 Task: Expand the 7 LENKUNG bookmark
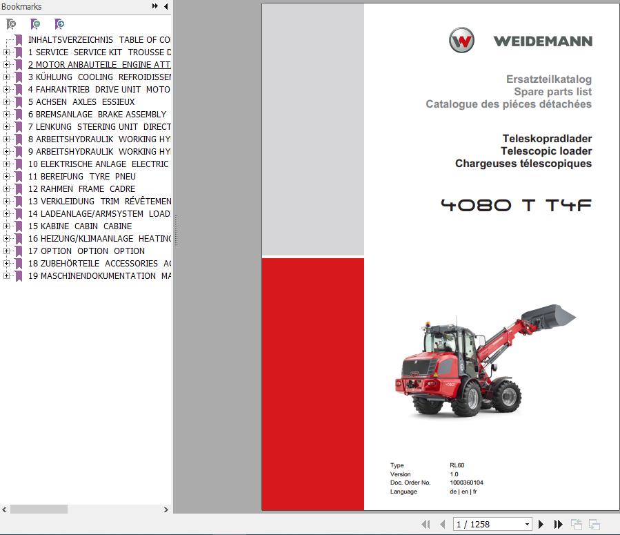pos(6,126)
